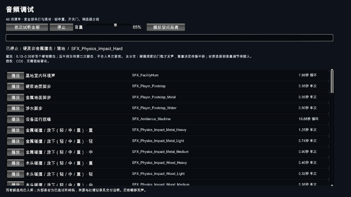Click the empty text field below the toolbar
This screenshot has height=197, width=351.
[x=169, y=38]
